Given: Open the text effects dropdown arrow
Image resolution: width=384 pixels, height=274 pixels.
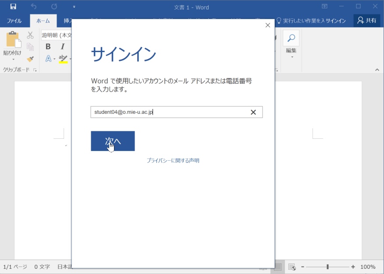Looking at the screenshot, I should pyautogui.click(x=54, y=59).
